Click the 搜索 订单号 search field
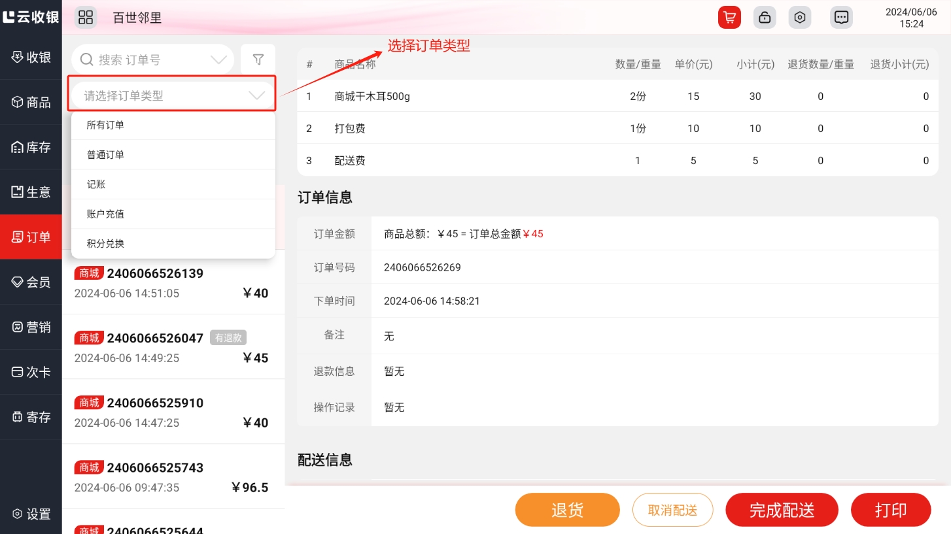 point(147,60)
